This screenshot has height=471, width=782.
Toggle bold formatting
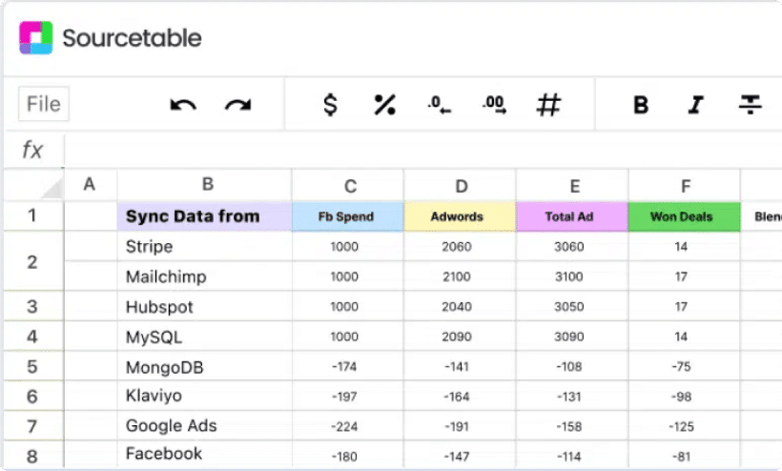[x=641, y=105]
